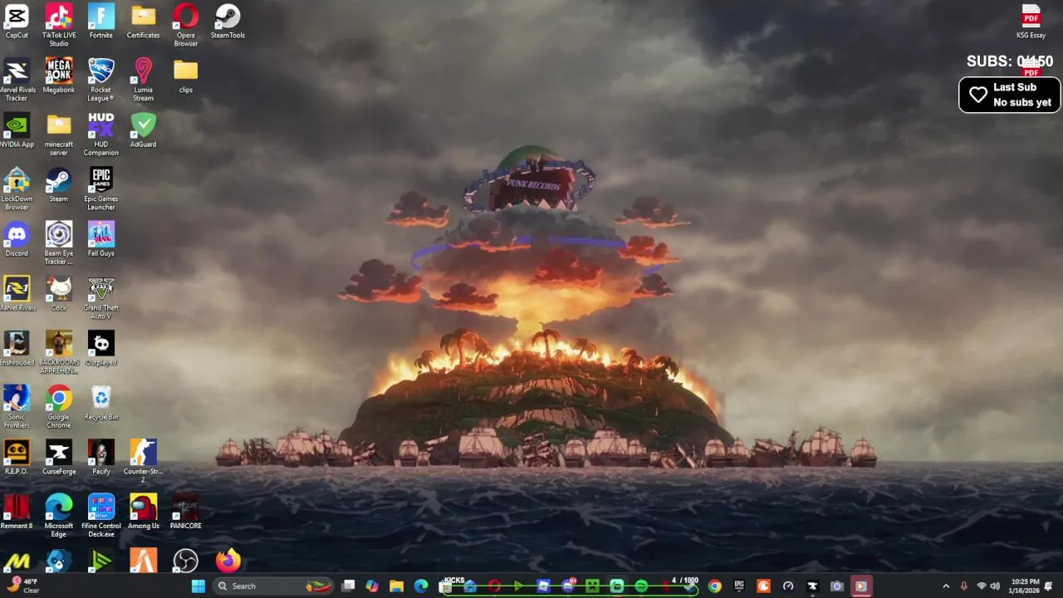Open the minecraft server folder
The width and height of the screenshot is (1063, 598).
tap(59, 135)
